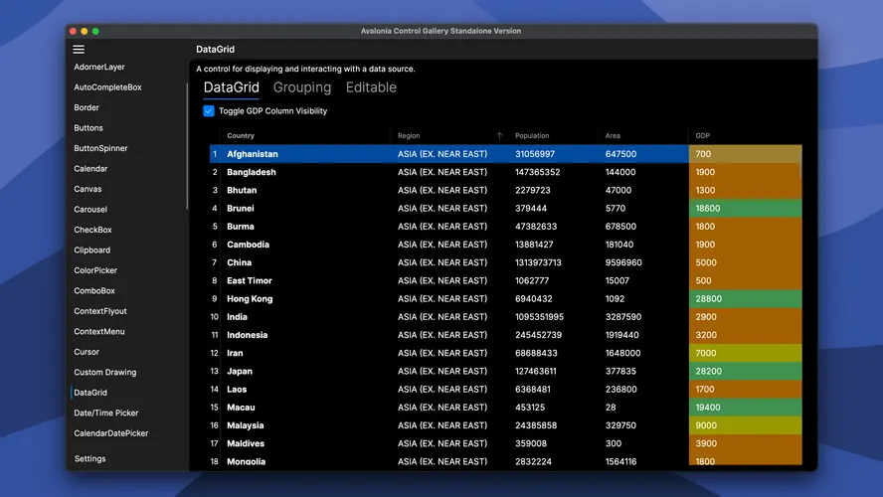Click the green macOS fullscreen button
The image size is (883, 497).
[95, 32]
